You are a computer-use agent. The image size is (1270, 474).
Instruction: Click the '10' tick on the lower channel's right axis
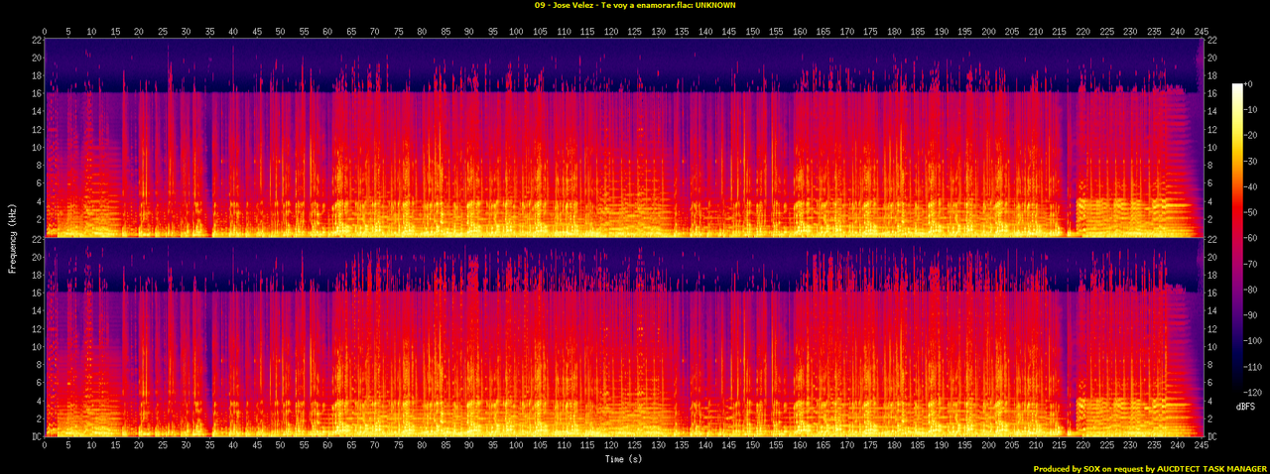pos(1212,347)
